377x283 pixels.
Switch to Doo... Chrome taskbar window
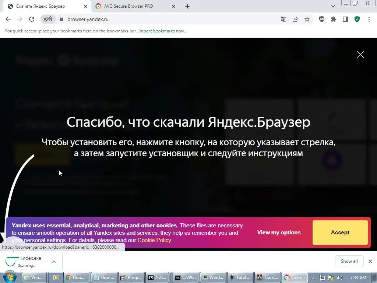click(x=77, y=277)
